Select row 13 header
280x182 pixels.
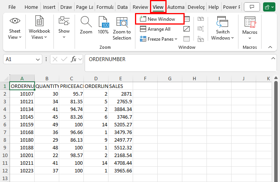click(5, 178)
